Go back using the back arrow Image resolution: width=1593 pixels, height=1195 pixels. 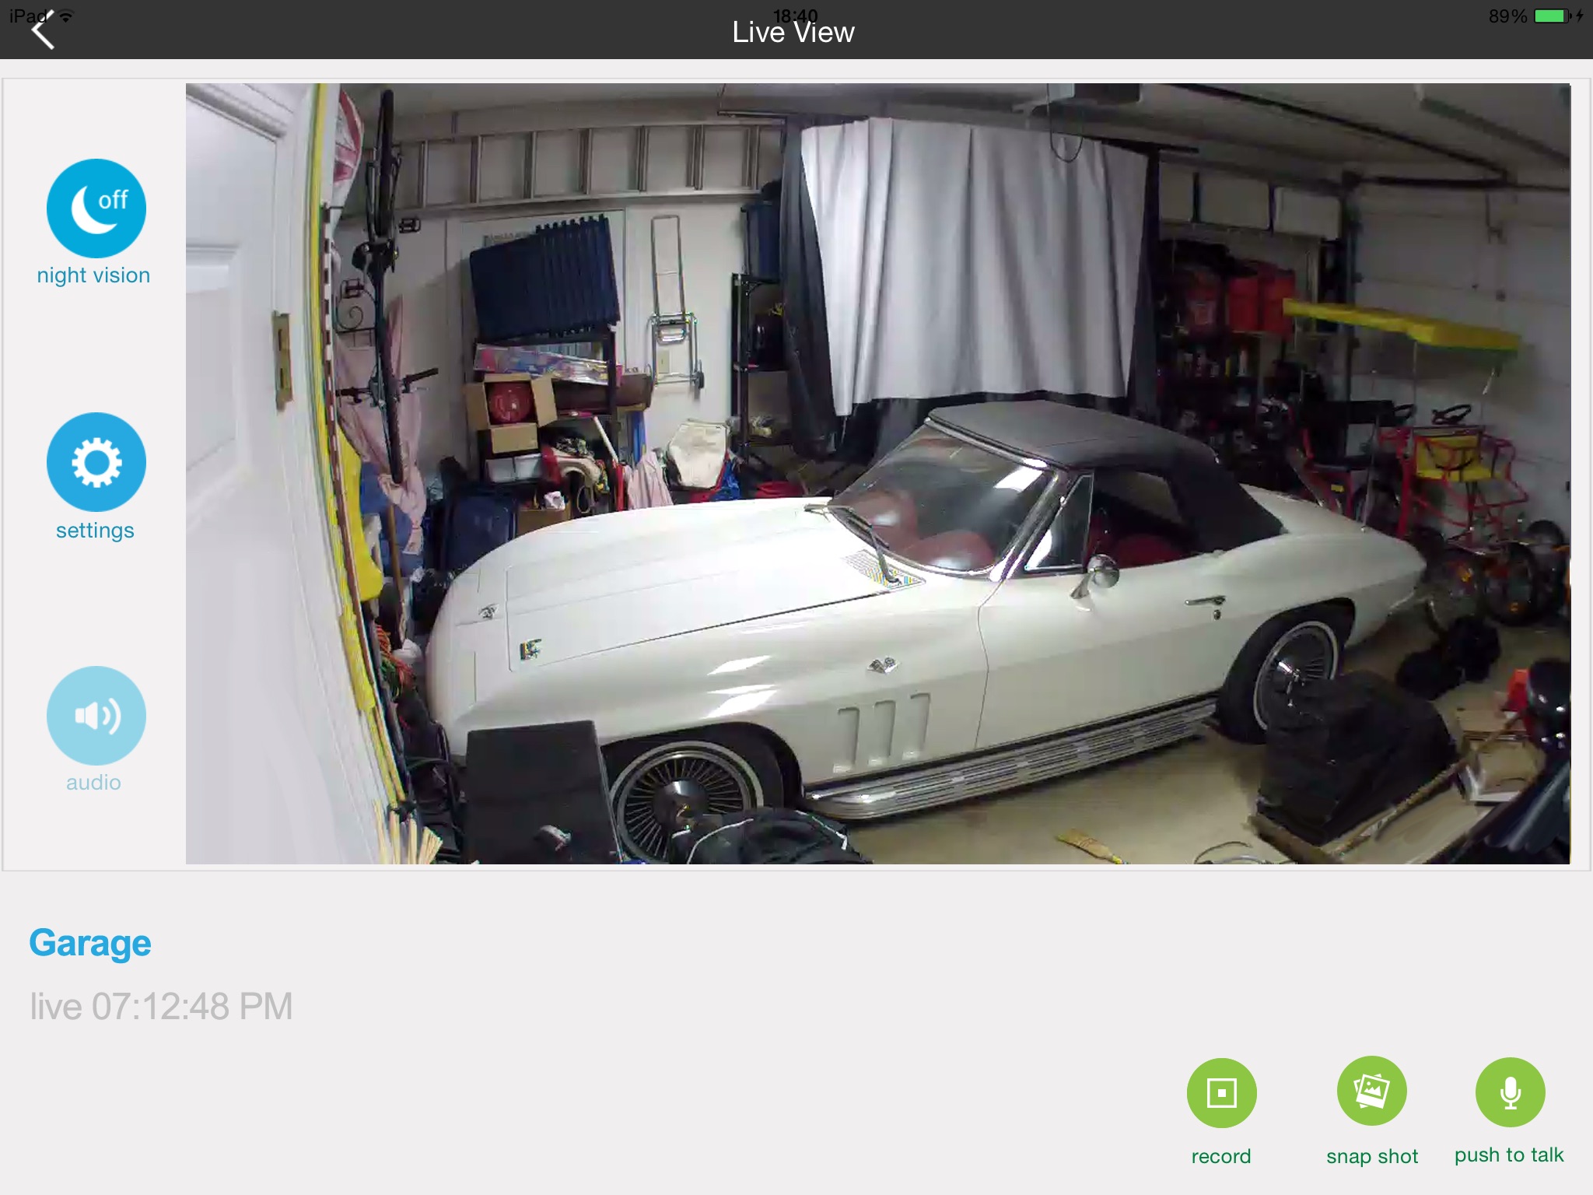click(43, 33)
